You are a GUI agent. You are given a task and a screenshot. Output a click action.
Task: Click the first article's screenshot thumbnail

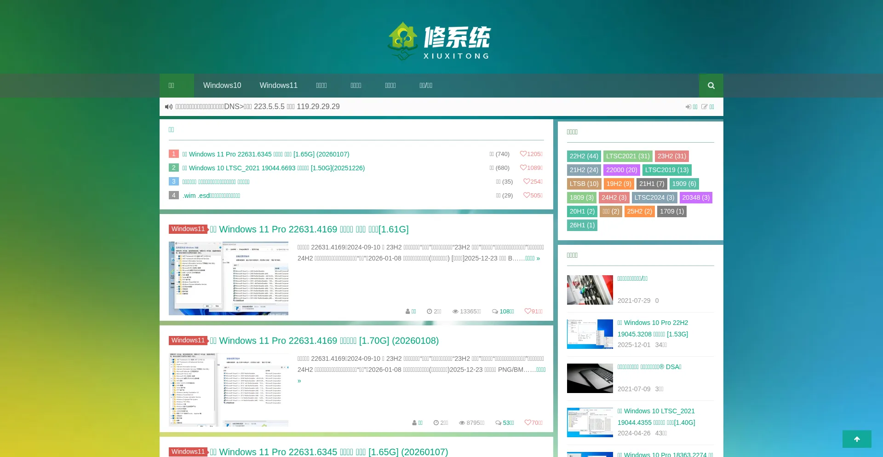pos(229,278)
